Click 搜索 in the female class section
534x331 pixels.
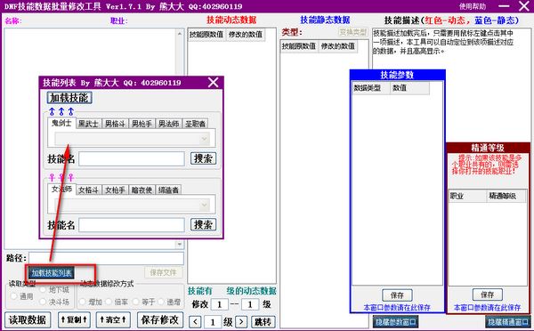click(x=203, y=224)
